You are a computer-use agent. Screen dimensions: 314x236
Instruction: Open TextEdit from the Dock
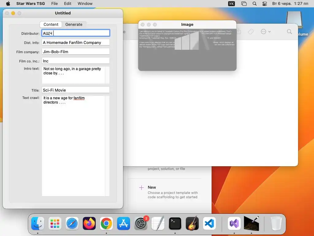(158, 223)
